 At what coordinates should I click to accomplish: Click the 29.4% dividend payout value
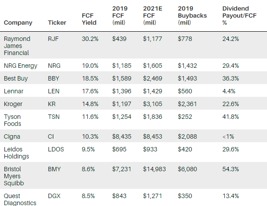[x=230, y=66]
